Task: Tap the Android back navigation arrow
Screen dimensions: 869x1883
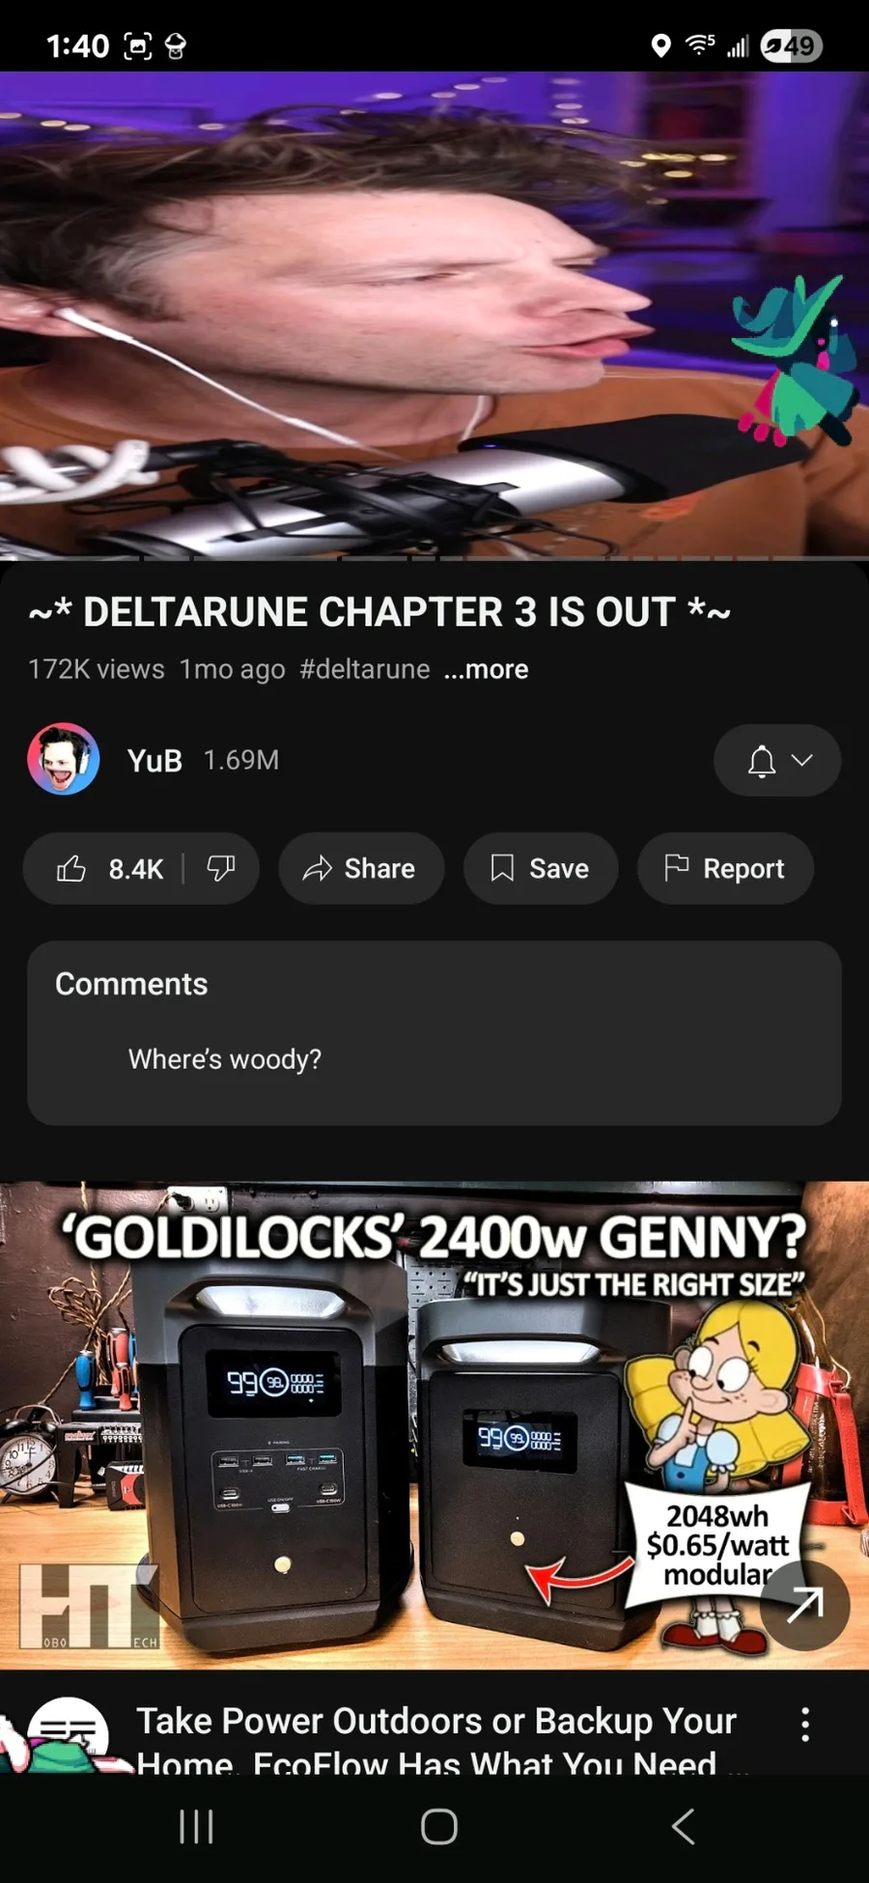Action: (x=683, y=1826)
